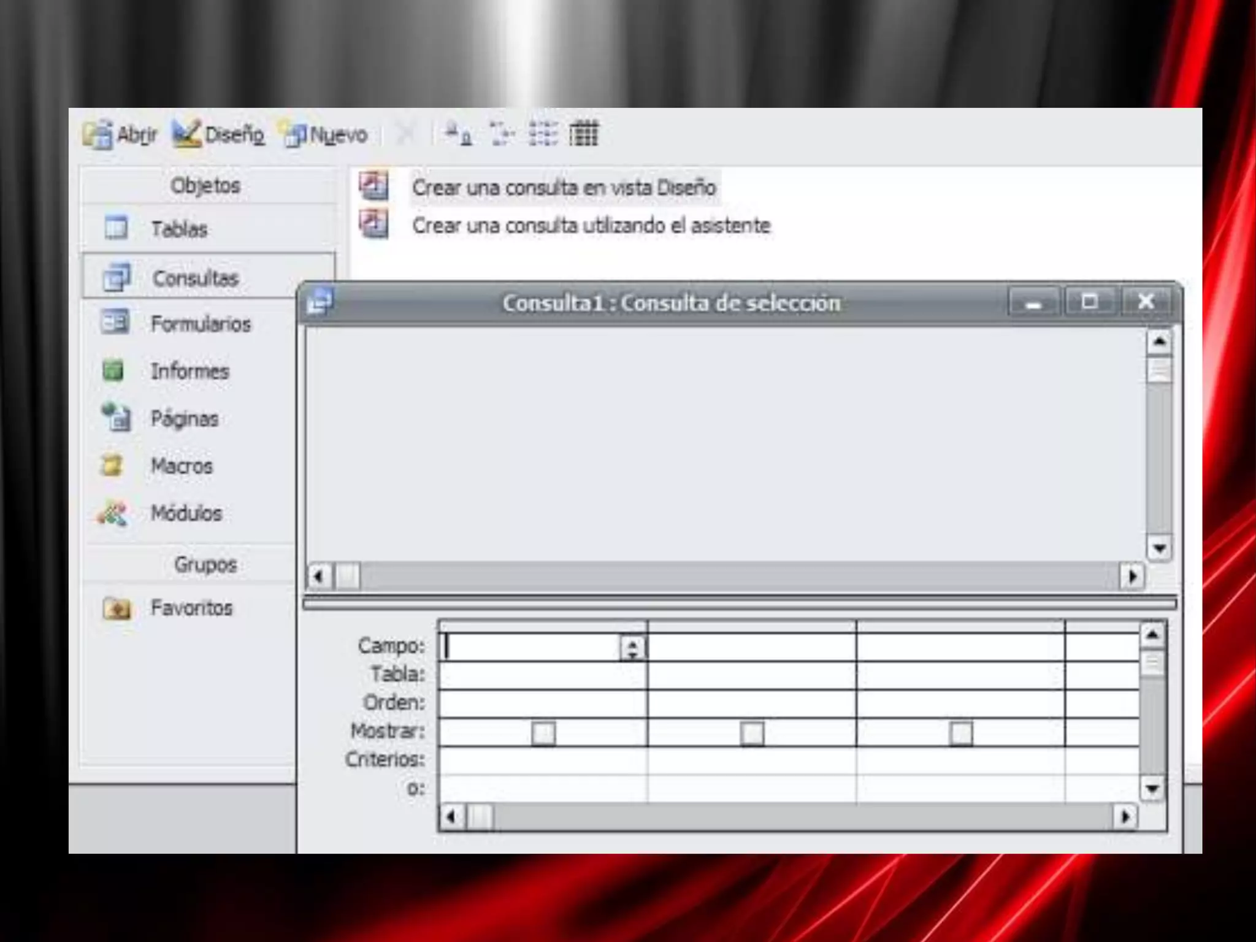This screenshot has width=1256, height=942.
Task: Toggle Mostrar checkbox in third column
Action: tap(960, 733)
